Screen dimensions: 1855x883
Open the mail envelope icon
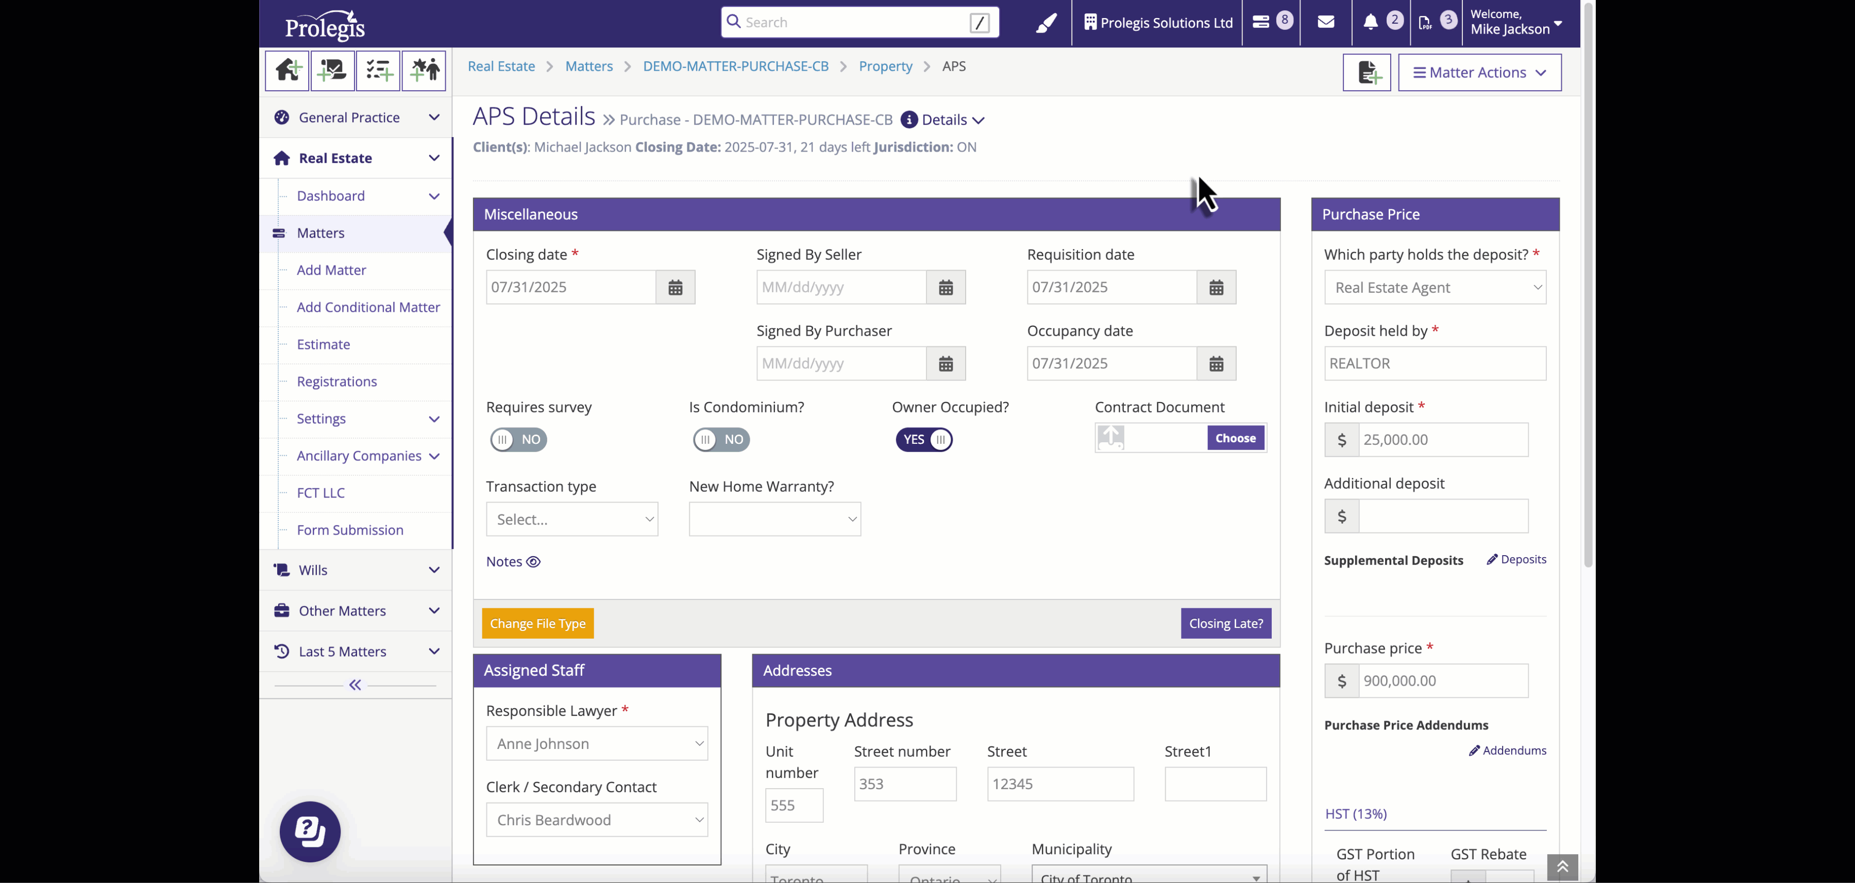(x=1326, y=22)
